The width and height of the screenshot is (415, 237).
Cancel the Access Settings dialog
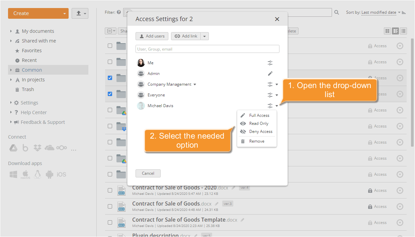pos(148,173)
